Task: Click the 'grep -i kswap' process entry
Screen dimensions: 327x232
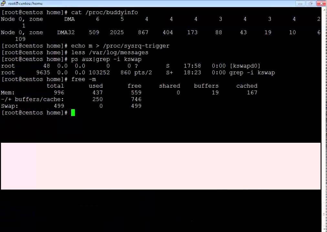Action: 252,73
